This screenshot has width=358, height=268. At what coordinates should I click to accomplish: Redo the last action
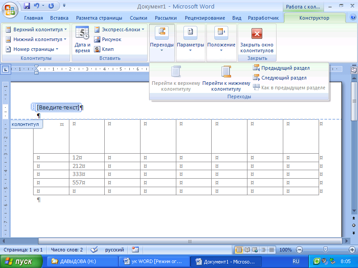51,6
